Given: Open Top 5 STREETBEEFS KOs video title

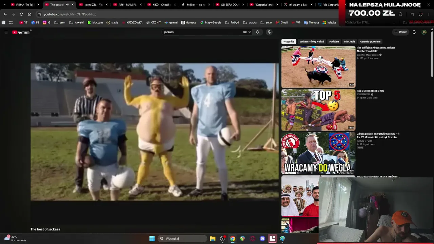Looking at the screenshot, I should point(370,91).
